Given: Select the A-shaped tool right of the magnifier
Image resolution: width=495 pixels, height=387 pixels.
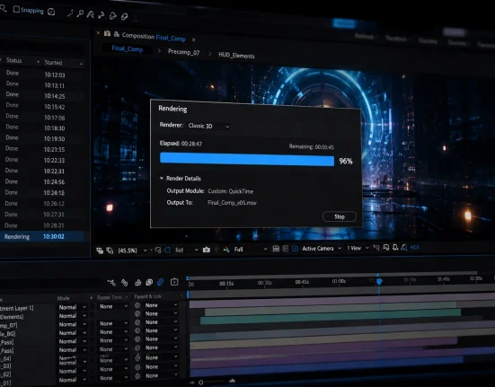Looking at the screenshot, I should point(91,14).
